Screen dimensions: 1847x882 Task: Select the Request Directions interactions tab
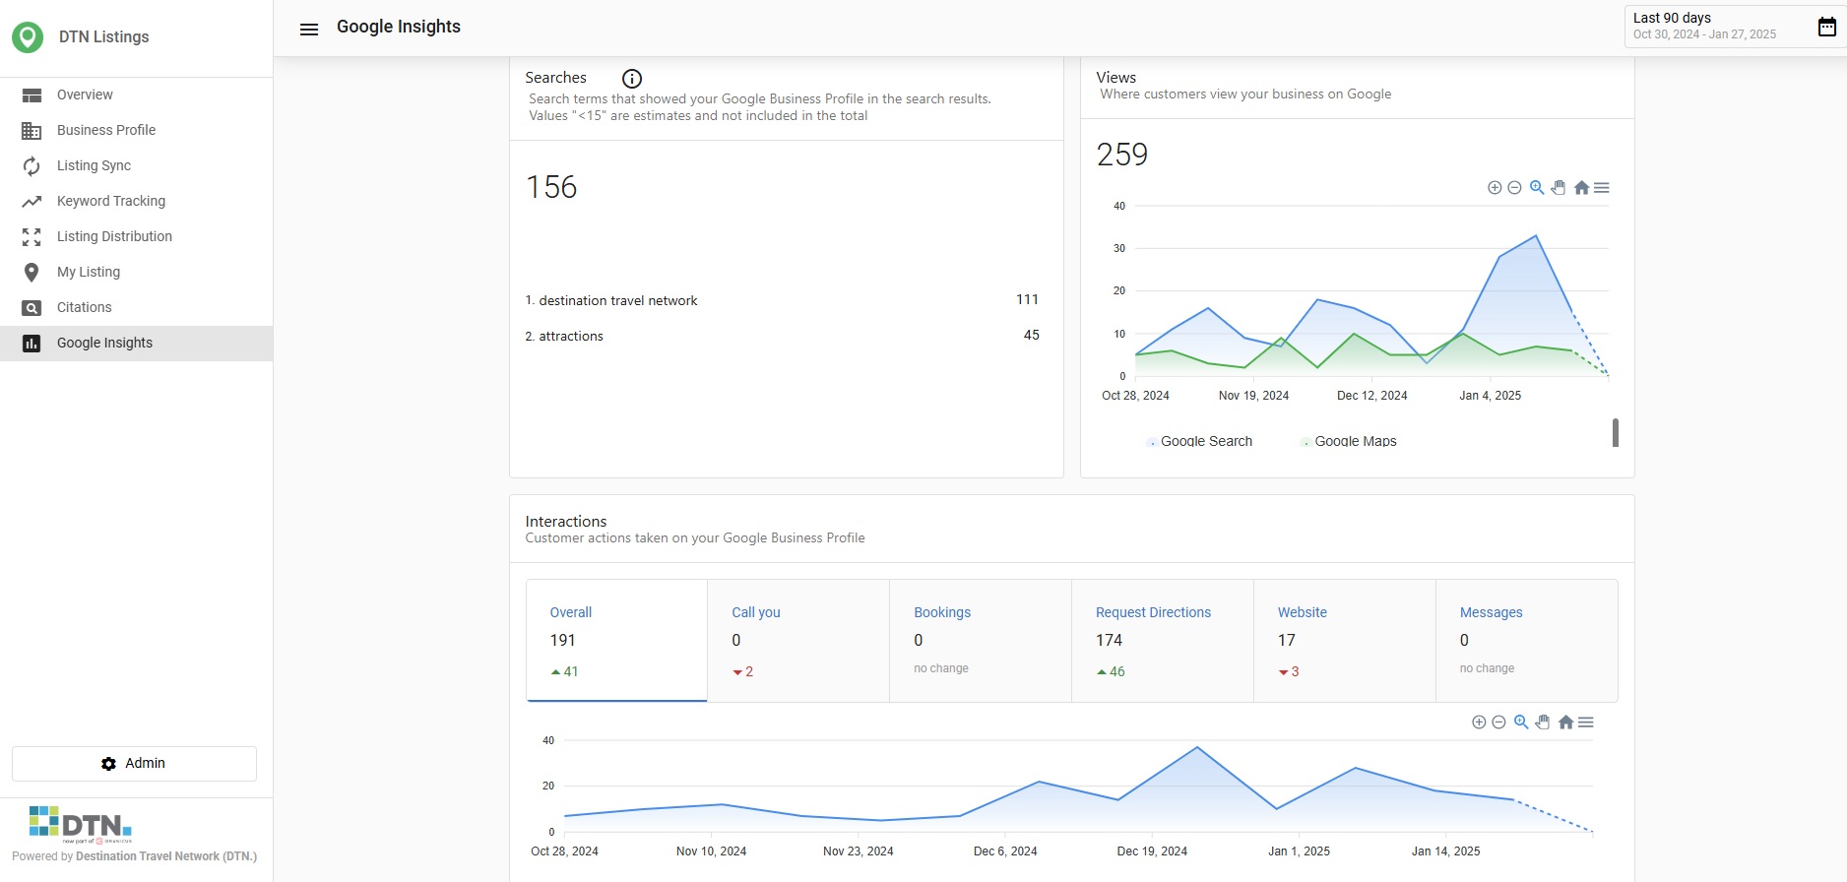click(x=1162, y=641)
